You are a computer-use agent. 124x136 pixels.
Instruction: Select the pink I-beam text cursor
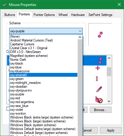tap(97, 79)
